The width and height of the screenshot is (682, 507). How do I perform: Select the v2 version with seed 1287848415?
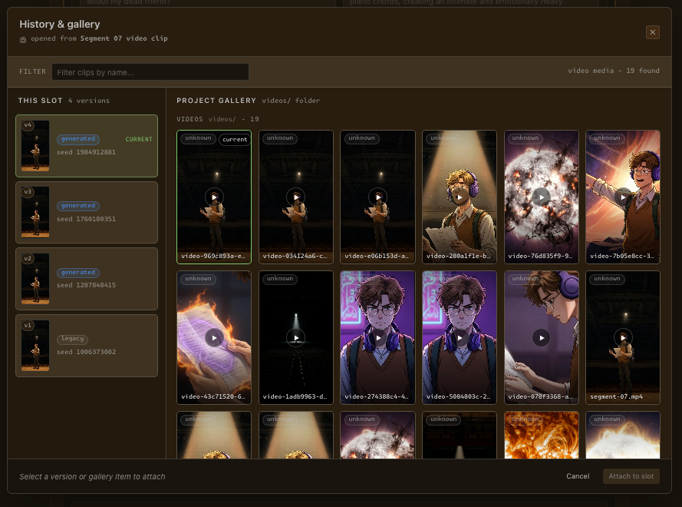[x=87, y=279]
